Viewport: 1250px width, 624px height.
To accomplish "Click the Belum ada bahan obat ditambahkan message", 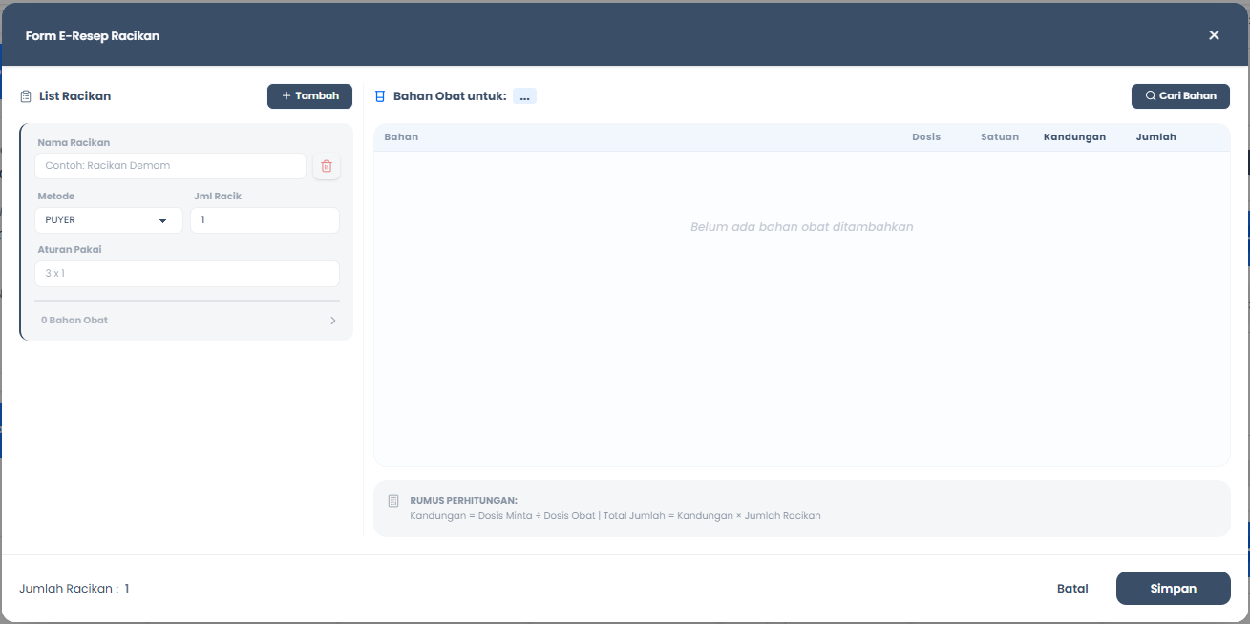I will 802,227.
